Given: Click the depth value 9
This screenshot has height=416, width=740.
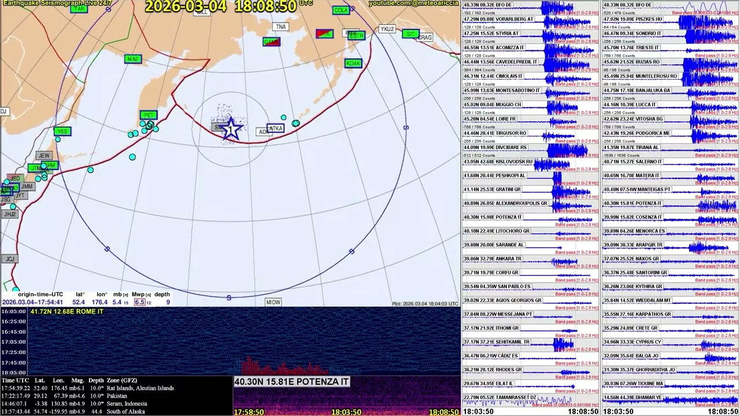Looking at the screenshot, I should point(168,302).
